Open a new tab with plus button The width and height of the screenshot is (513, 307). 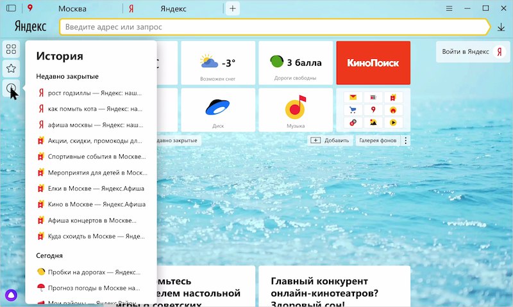pos(233,9)
